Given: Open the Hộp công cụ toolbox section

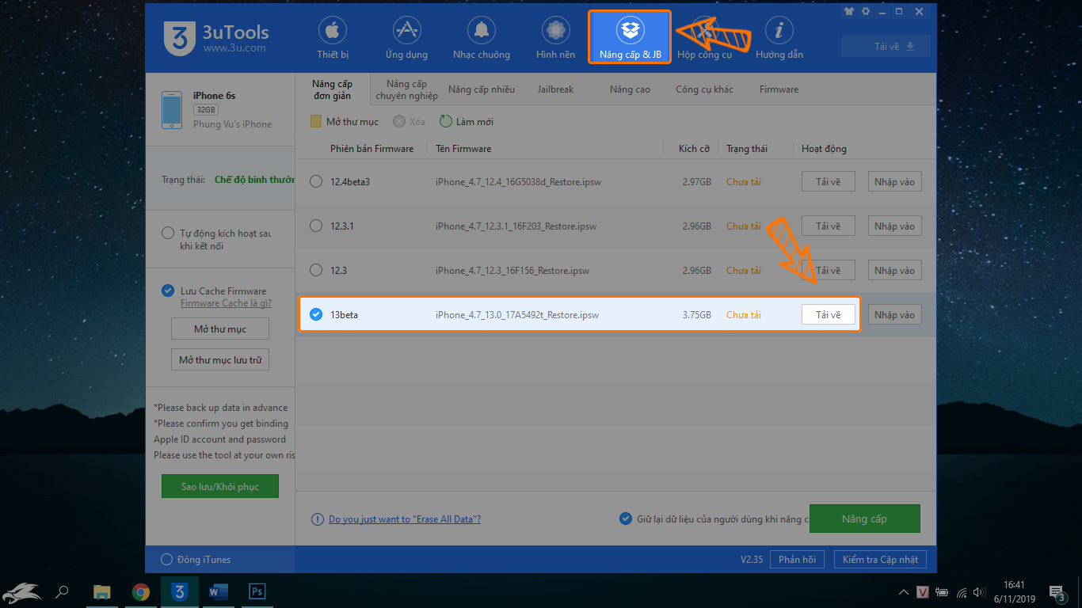Looking at the screenshot, I should [704, 38].
